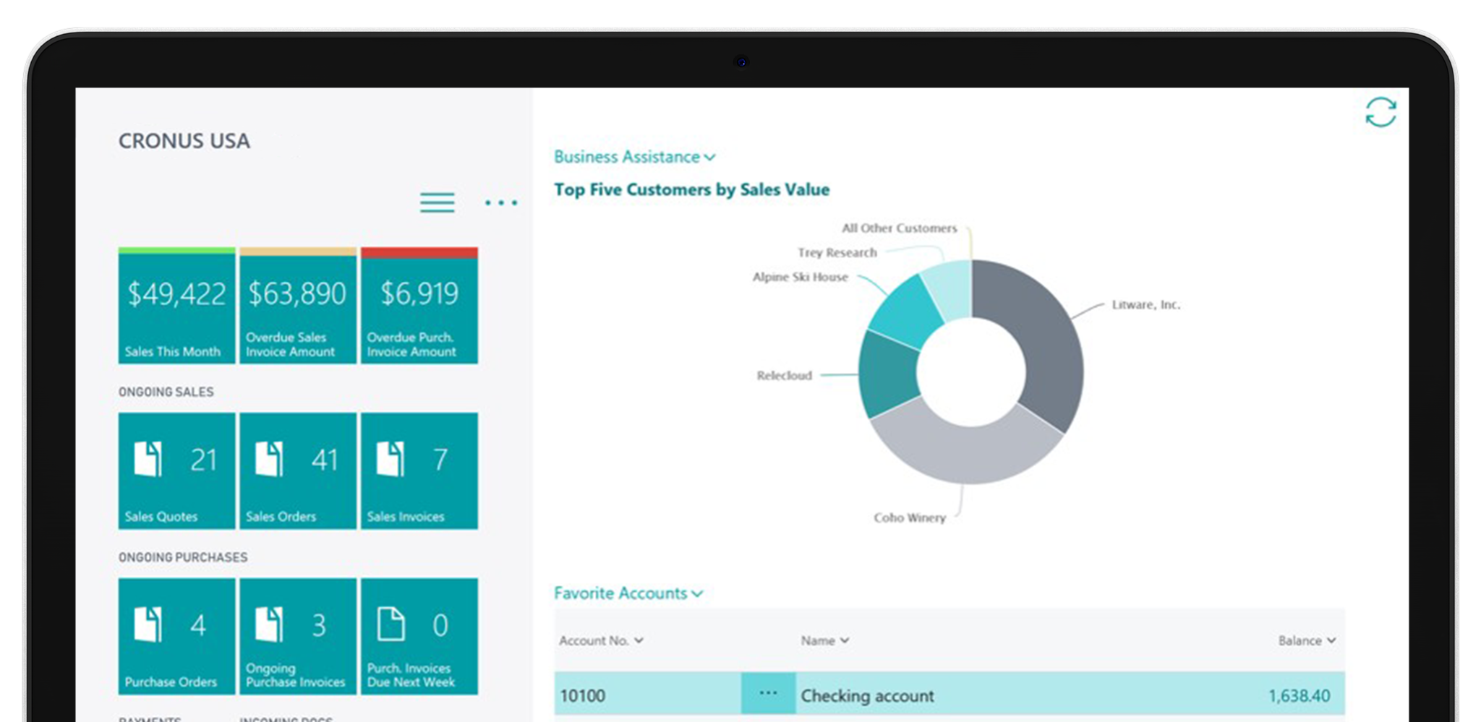
Task: Click the Litware, Inc. chart label
Action: [x=1146, y=305]
